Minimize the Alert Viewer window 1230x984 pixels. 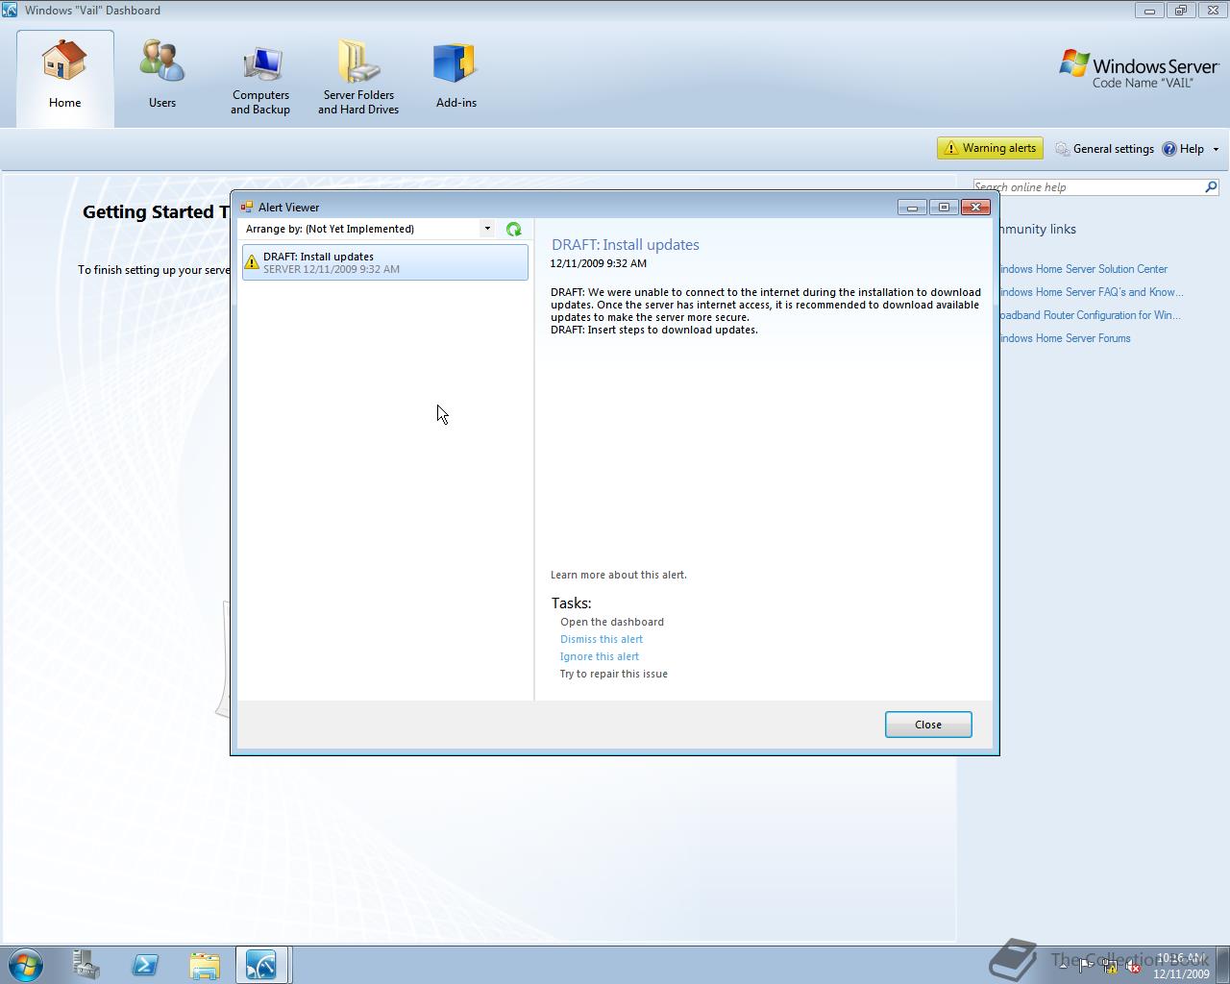coord(912,207)
